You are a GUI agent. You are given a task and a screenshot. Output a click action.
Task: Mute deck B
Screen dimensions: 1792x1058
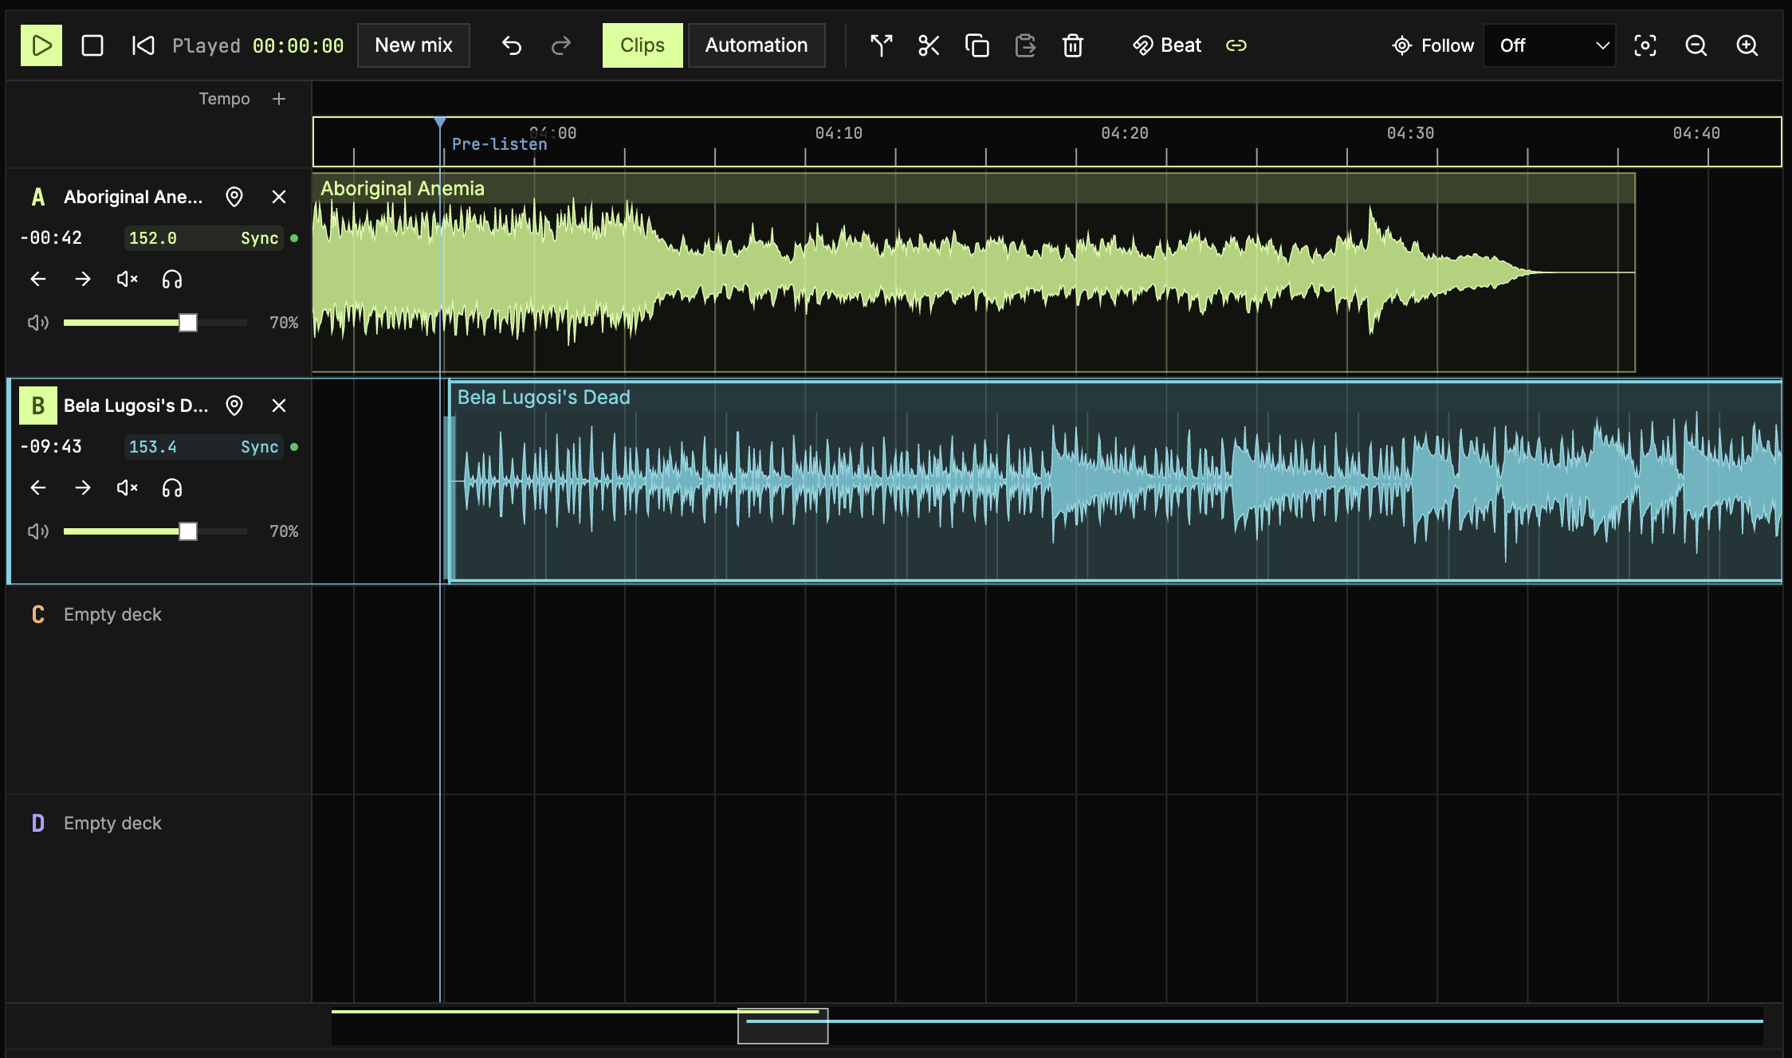[x=128, y=488]
